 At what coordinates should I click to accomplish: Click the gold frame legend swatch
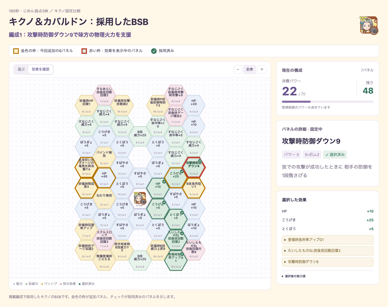pyautogui.click(x=16, y=51)
